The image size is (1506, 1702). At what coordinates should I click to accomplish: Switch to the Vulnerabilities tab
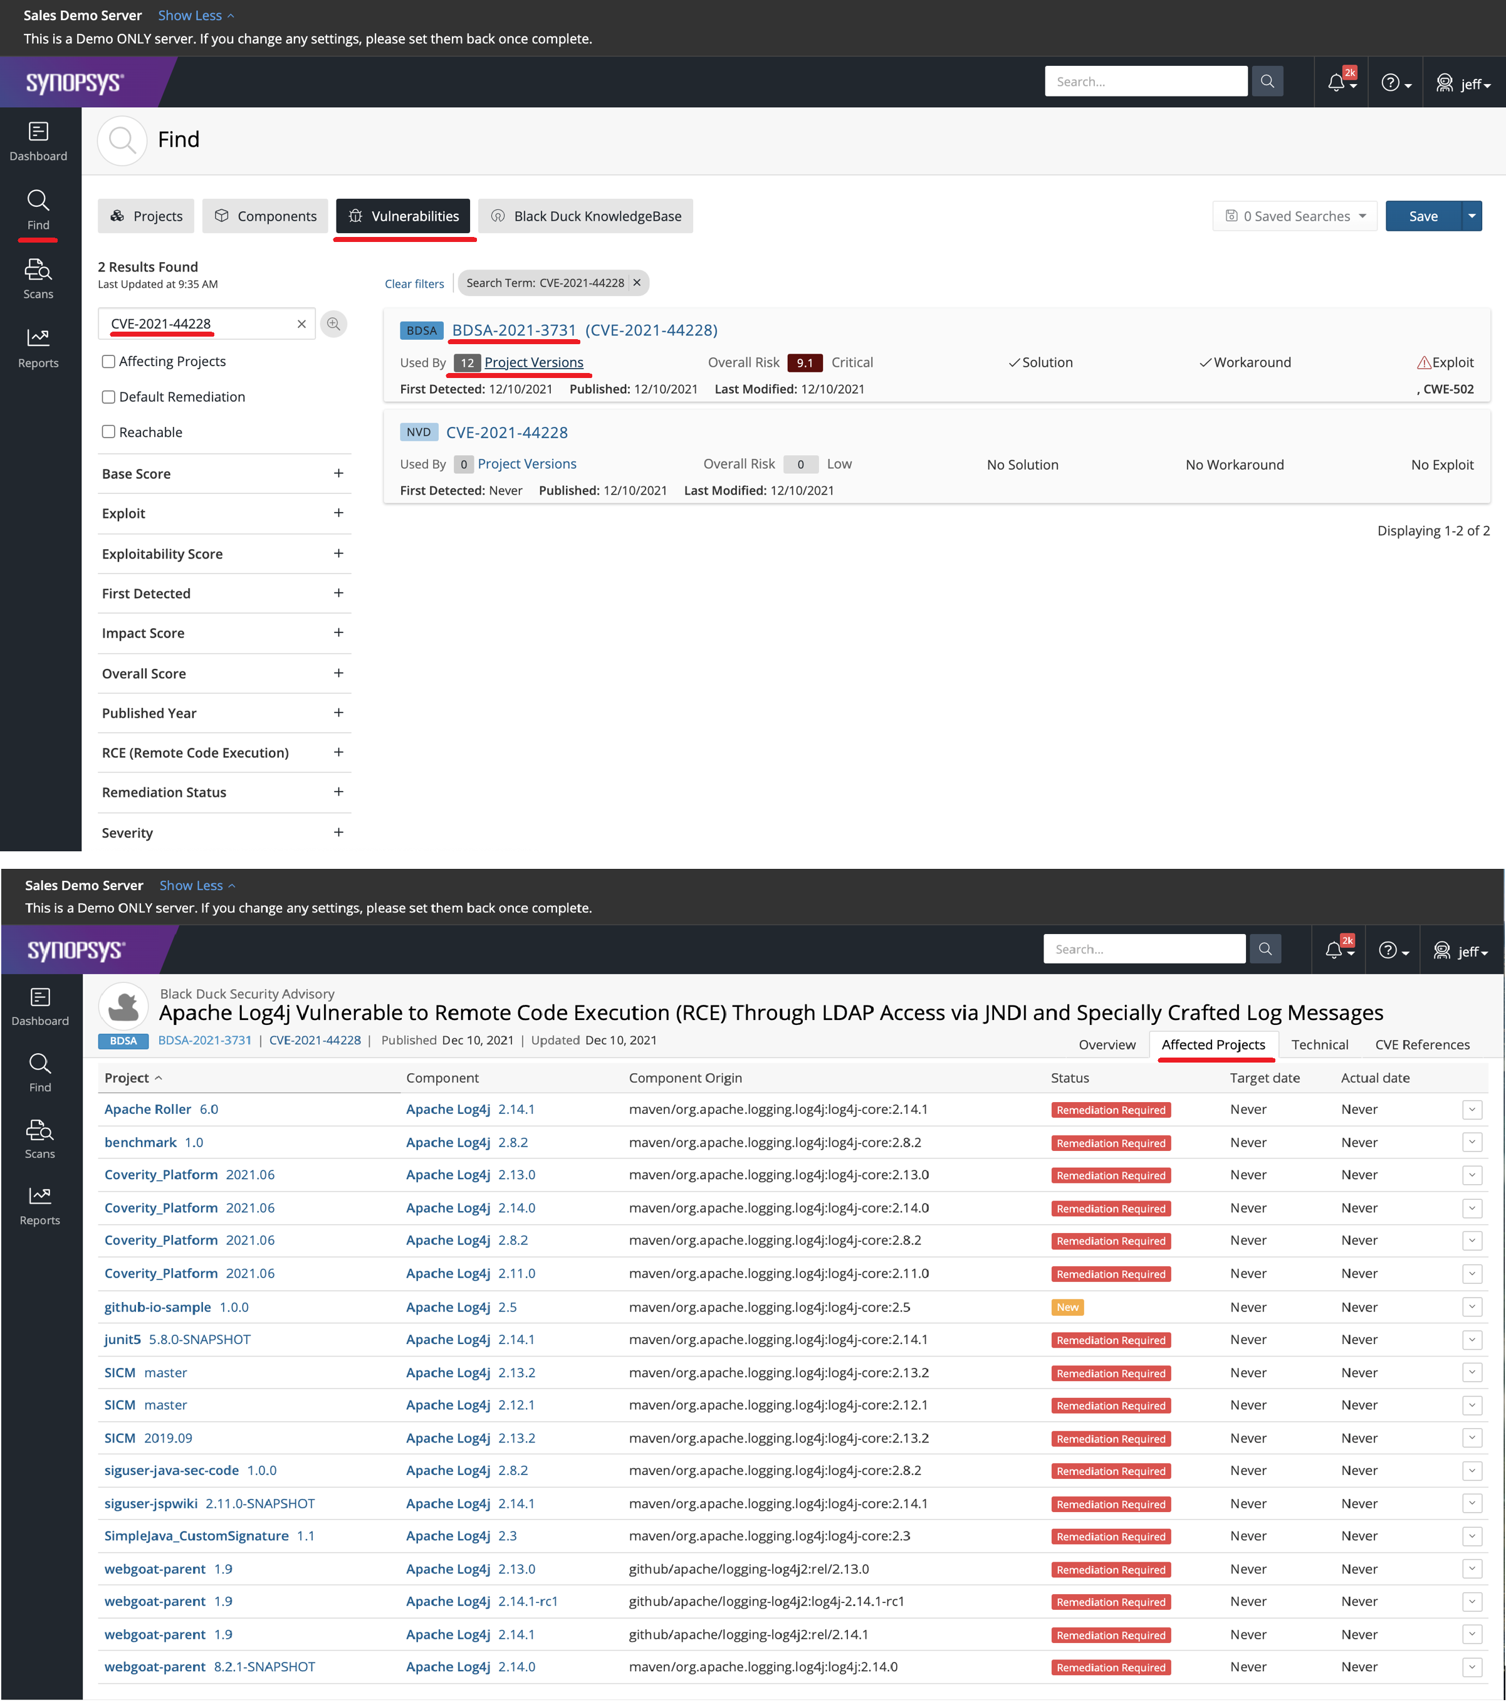click(404, 216)
